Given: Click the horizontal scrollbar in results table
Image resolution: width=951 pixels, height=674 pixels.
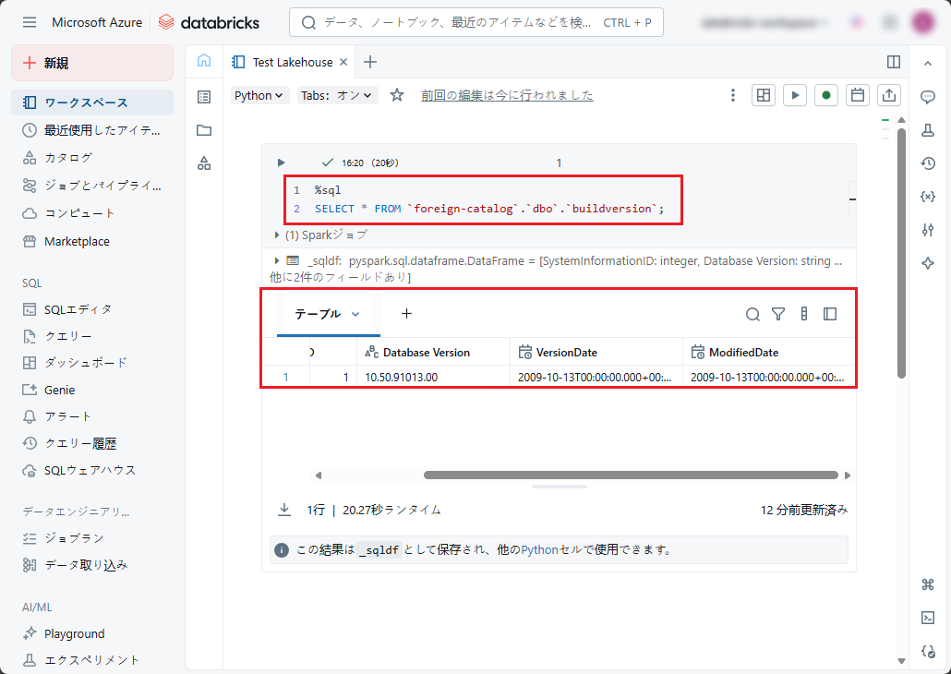Looking at the screenshot, I should [x=630, y=475].
